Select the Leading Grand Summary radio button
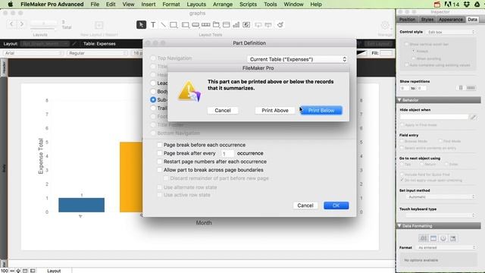The height and width of the screenshot is (273, 485). 153,83
